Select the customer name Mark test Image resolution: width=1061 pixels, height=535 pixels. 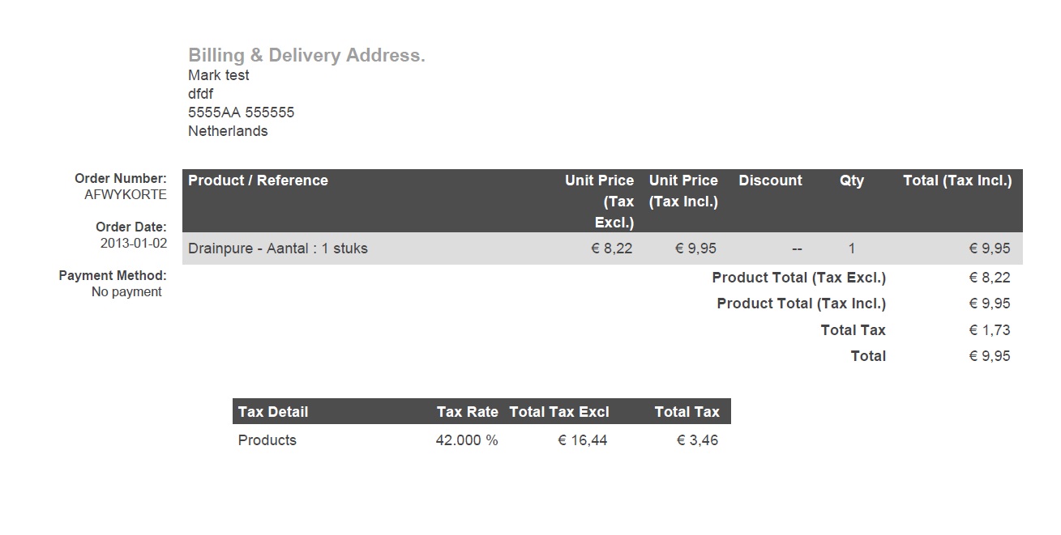219,75
